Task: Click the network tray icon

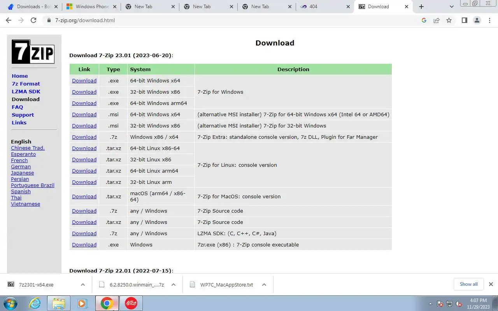Action: (449, 304)
